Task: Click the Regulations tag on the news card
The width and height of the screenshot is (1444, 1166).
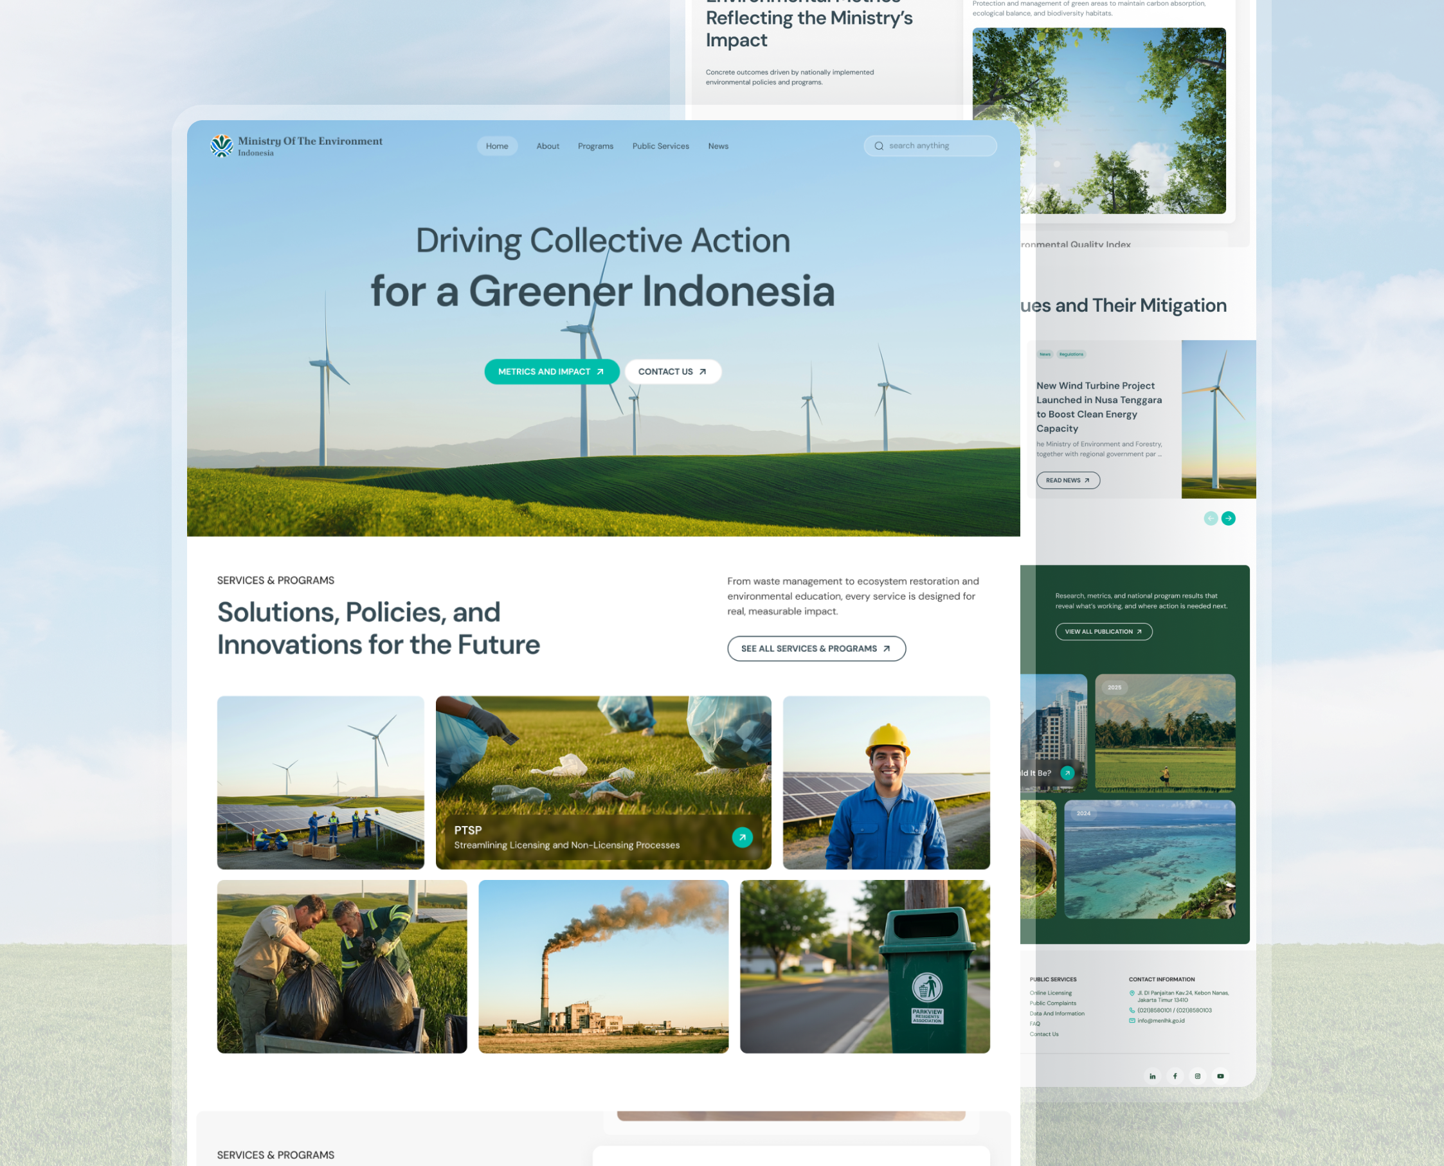Action: click(x=1072, y=354)
